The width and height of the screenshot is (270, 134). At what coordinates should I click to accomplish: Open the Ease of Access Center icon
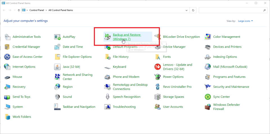(7, 57)
